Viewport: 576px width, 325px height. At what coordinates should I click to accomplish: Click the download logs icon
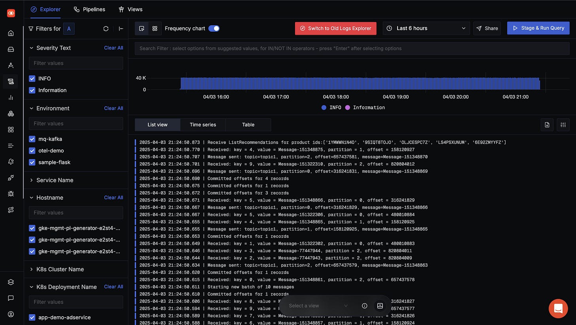[x=547, y=125]
